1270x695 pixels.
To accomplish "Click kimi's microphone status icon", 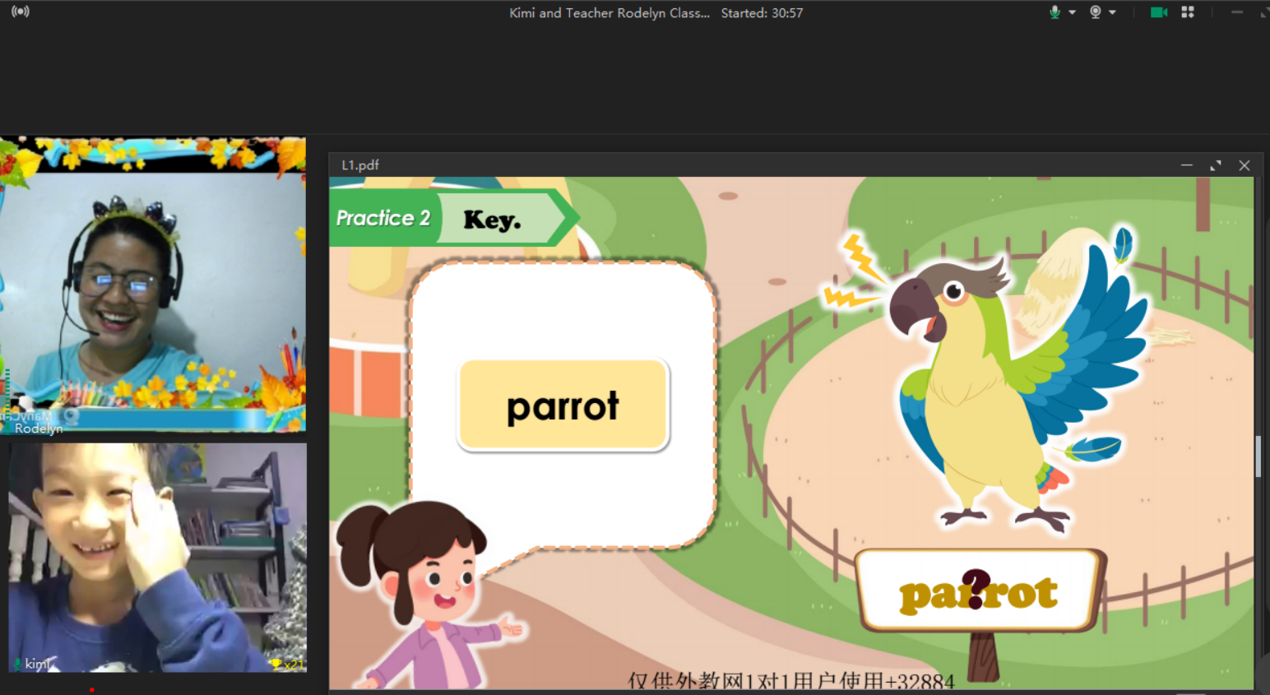I will click(17, 663).
